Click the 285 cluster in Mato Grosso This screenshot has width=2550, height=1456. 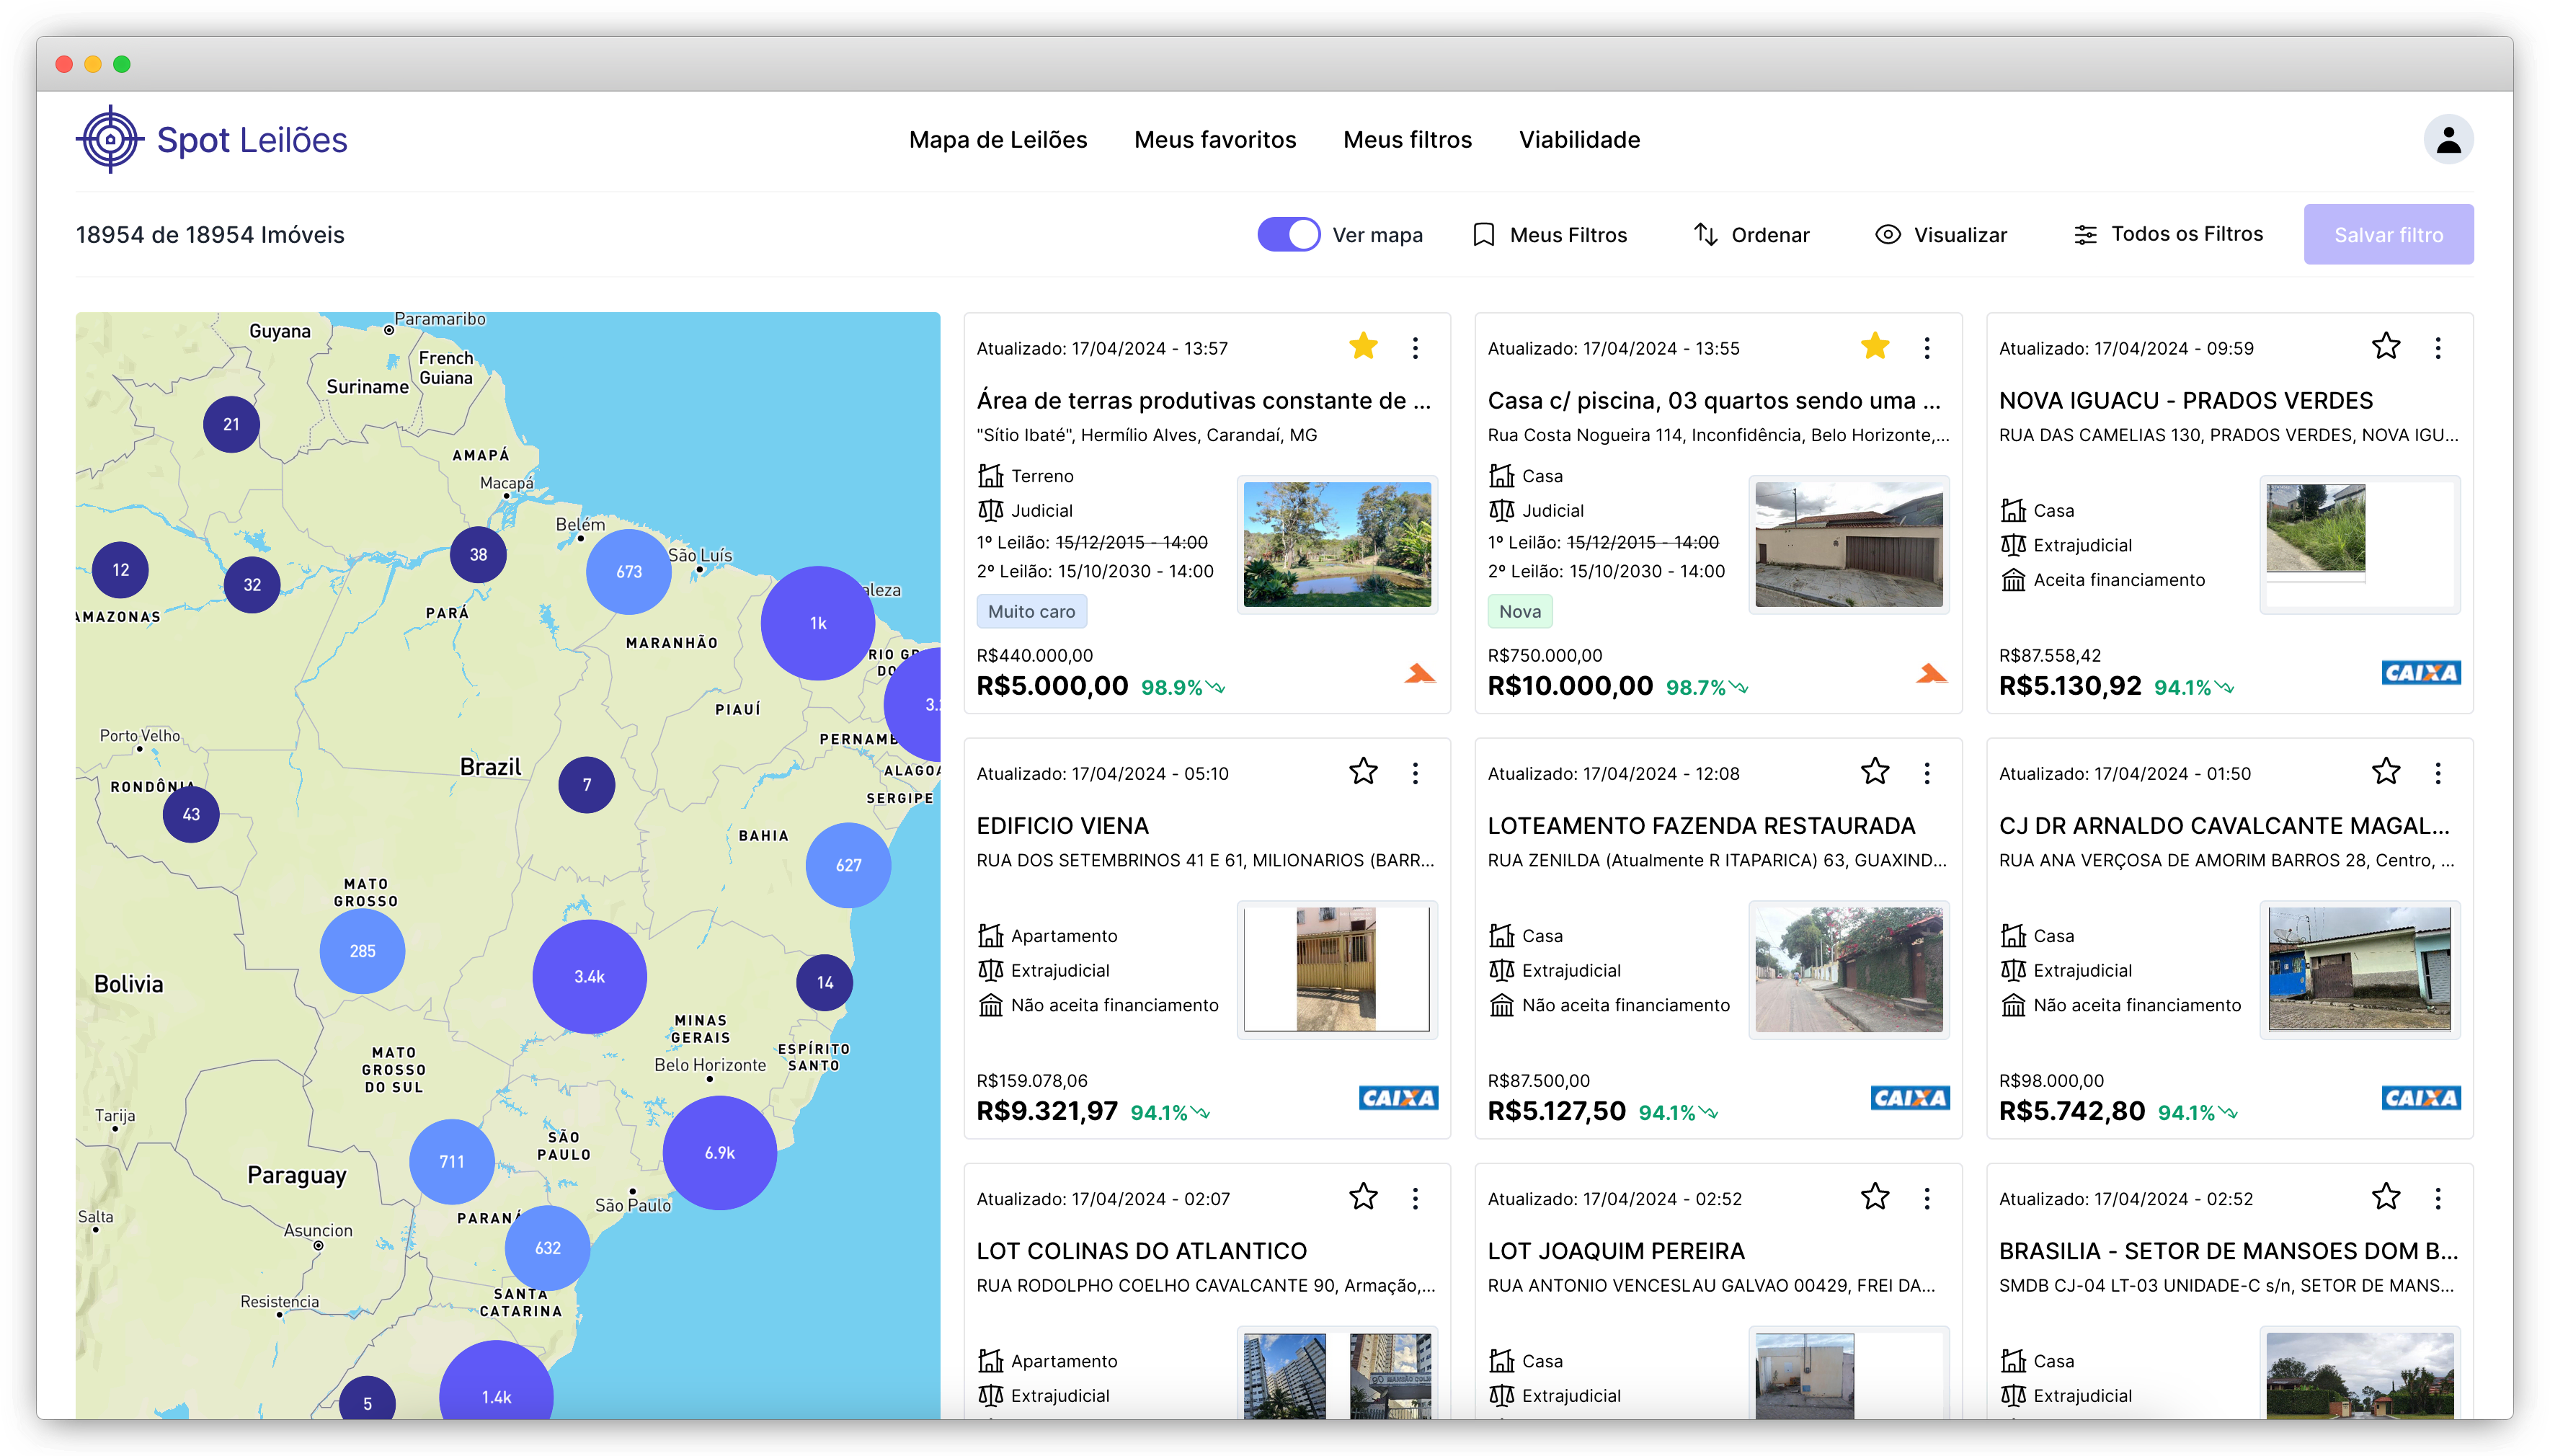click(x=362, y=950)
